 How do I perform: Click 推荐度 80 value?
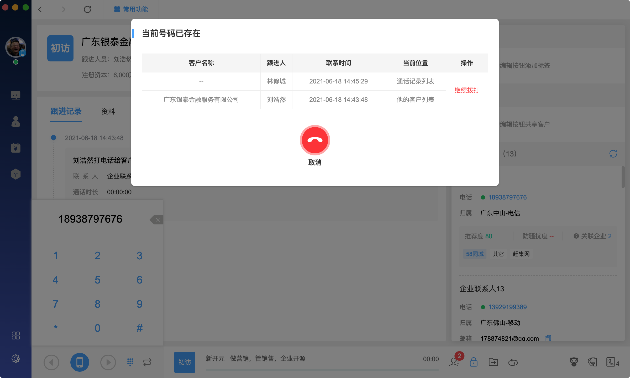pos(489,236)
